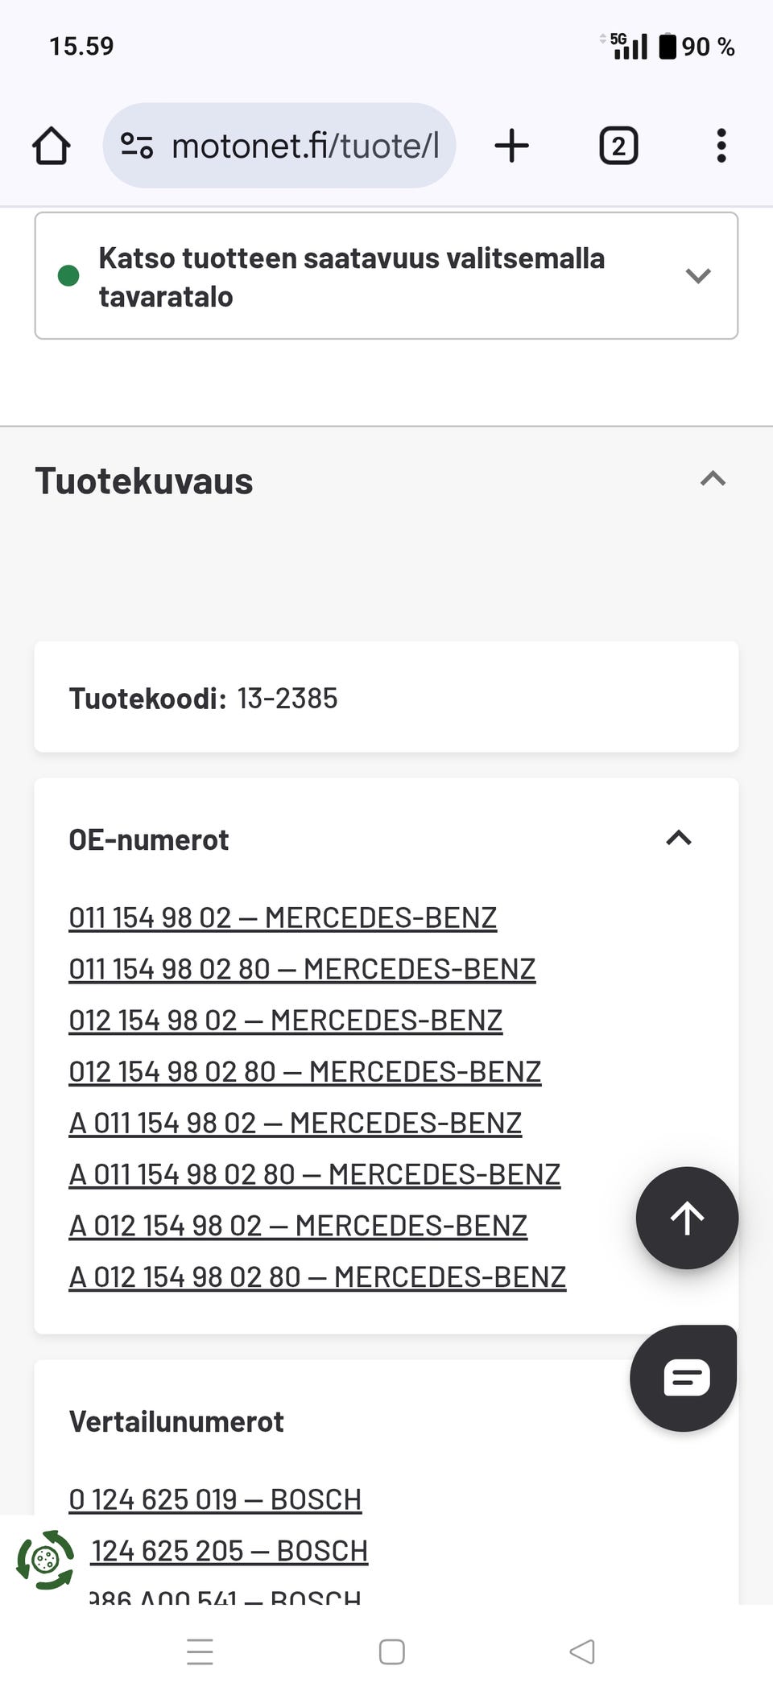Tap the motonet.fi address bar
Image resolution: width=773 pixels, height=1699 pixels.
(304, 146)
